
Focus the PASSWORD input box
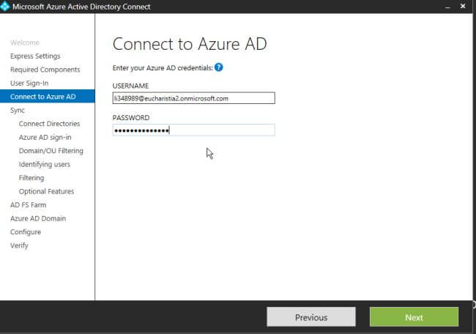point(193,130)
